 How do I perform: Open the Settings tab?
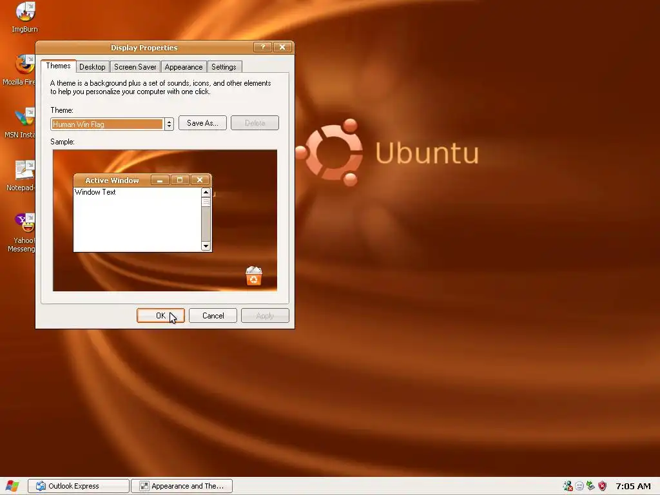tap(224, 67)
